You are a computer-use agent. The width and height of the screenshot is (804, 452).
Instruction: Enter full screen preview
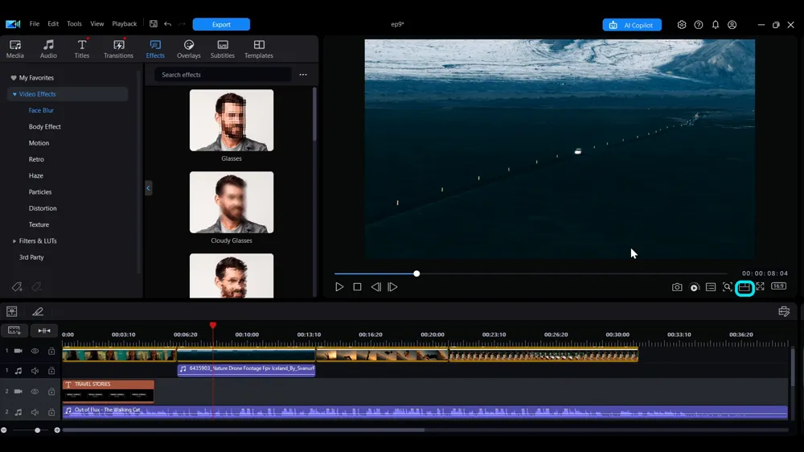coord(760,286)
